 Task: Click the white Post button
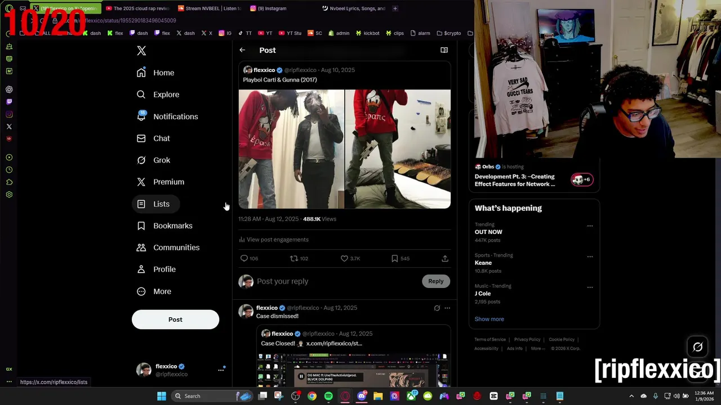pos(175,319)
